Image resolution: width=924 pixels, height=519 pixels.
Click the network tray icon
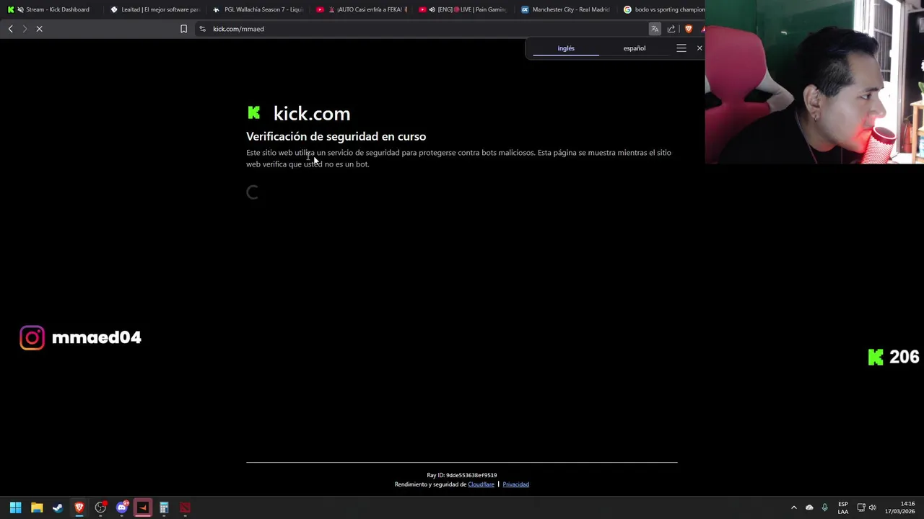point(861,507)
